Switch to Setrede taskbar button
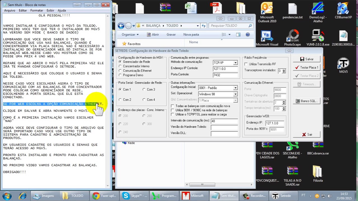 (283, 196)
